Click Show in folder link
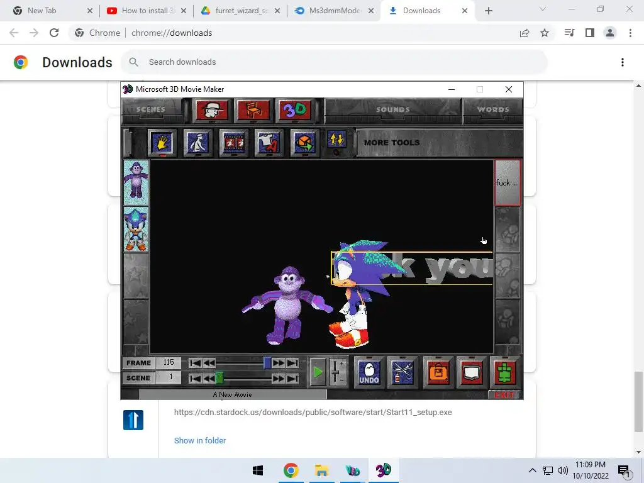 coord(200,440)
